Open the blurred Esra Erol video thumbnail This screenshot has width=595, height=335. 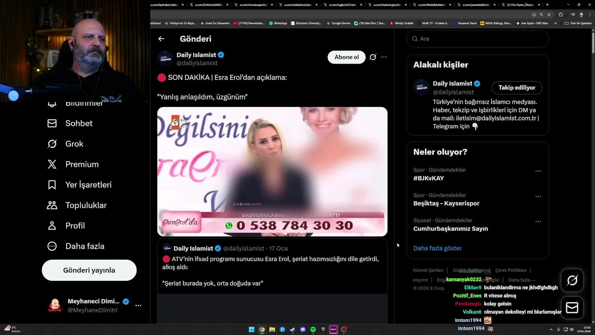pyautogui.click(x=272, y=172)
